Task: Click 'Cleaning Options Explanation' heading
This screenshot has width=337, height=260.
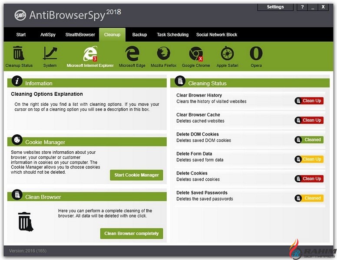Action: point(47,94)
